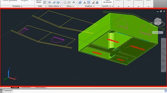Click the orbit eye icon in Dibujo panel

pyautogui.click(x=74, y=2)
